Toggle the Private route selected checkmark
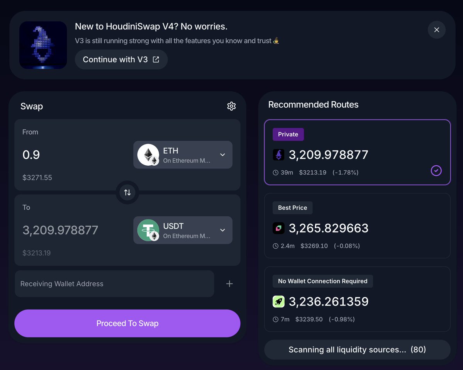Image resolution: width=463 pixels, height=370 pixels. click(x=436, y=170)
